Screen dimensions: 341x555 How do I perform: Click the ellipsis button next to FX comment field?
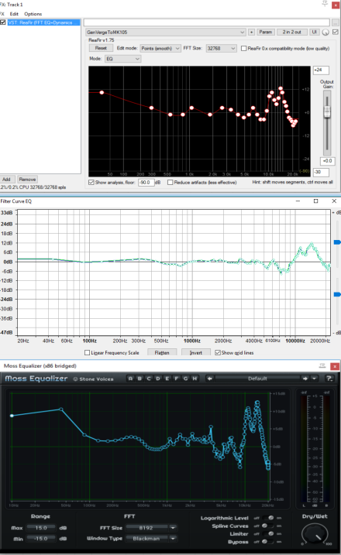coord(336,22)
